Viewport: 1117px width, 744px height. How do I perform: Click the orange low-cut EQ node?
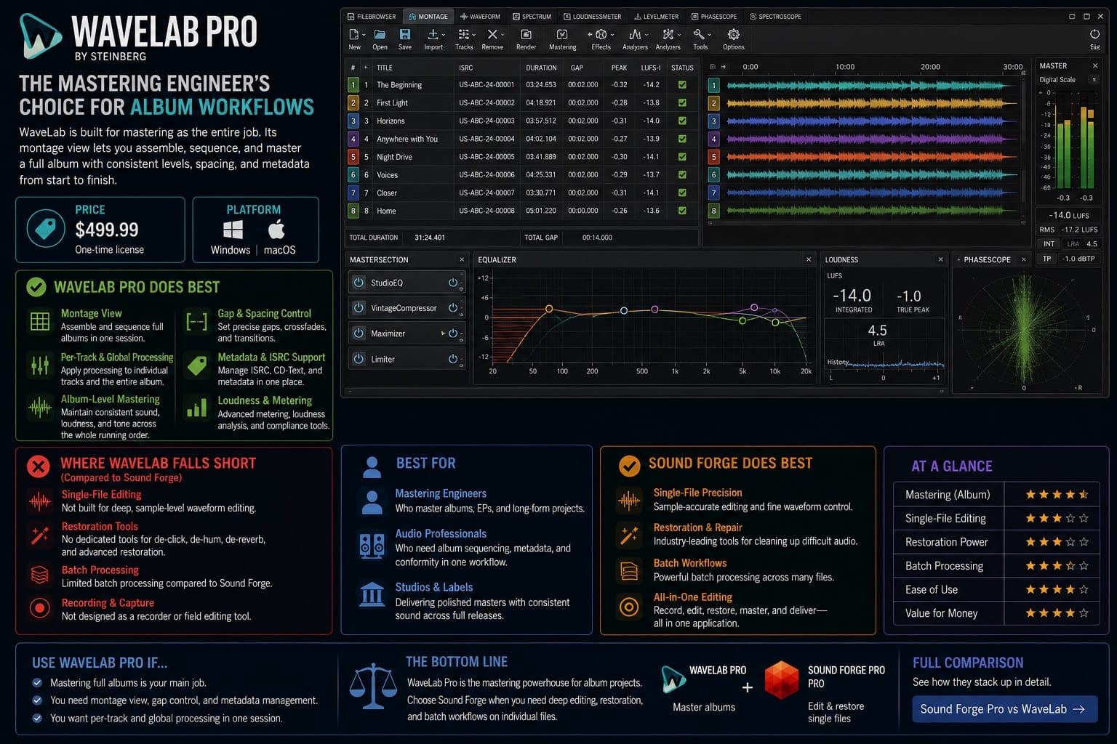pyautogui.click(x=549, y=309)
